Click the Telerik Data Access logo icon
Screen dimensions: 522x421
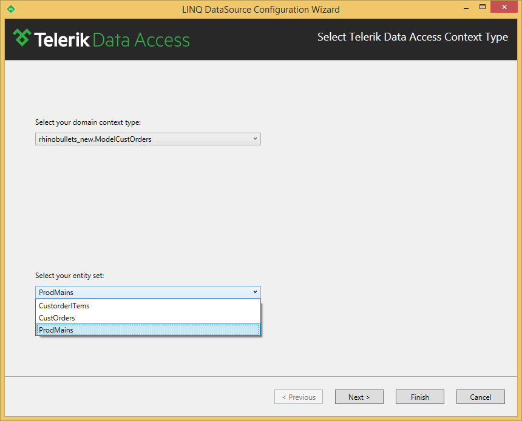coord(22,38)
